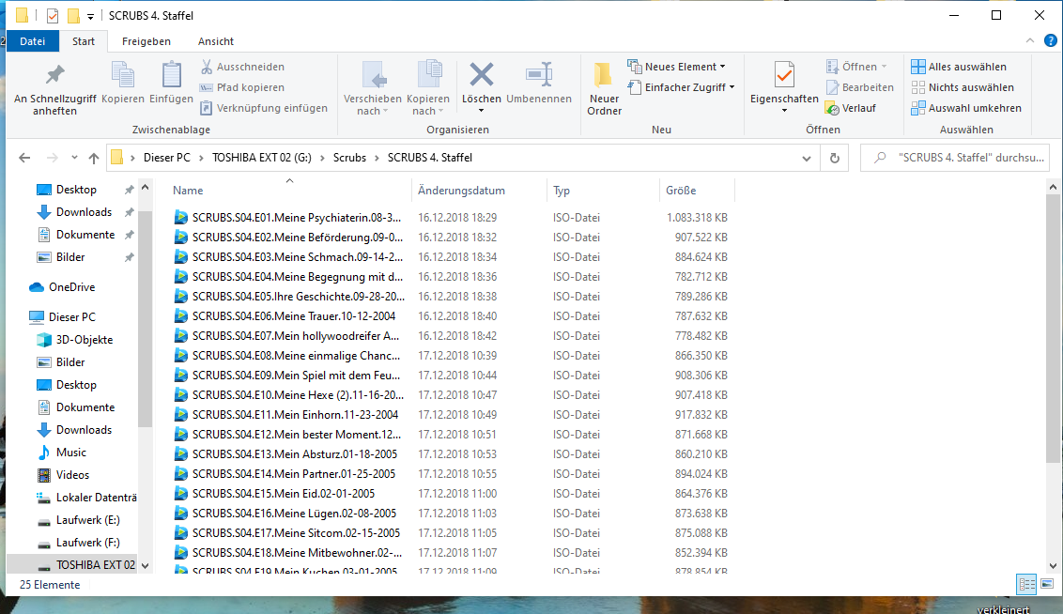This screenshot has height=614, width=1063.
Task: Switch to details view icon
Action: pos(1026,584)
